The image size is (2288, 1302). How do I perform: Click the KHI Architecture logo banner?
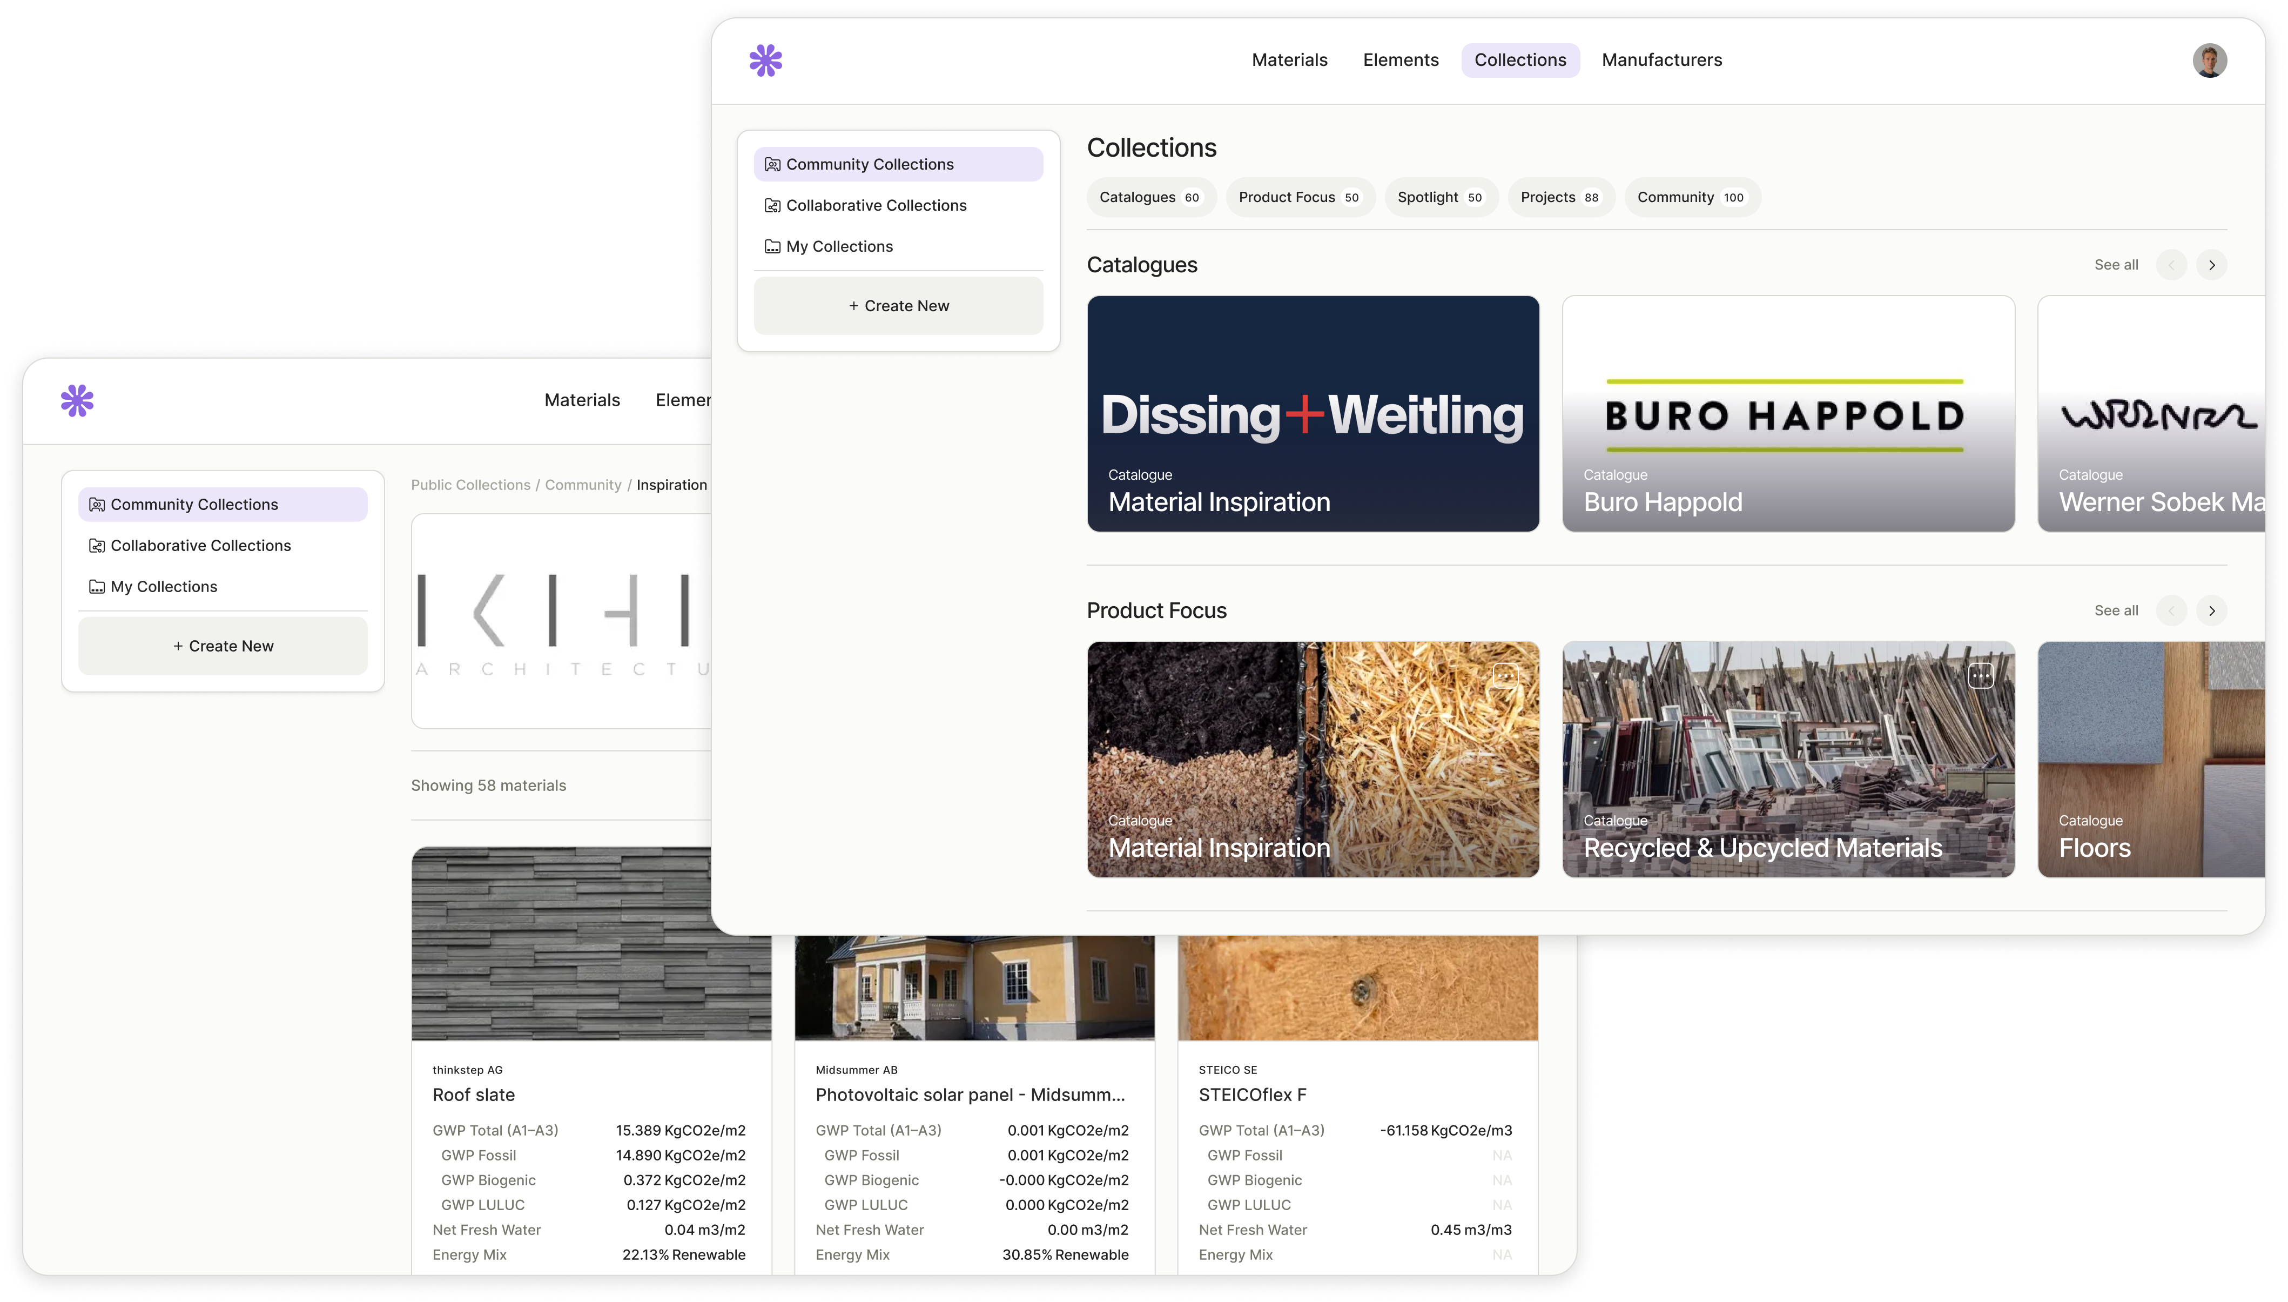562,621
